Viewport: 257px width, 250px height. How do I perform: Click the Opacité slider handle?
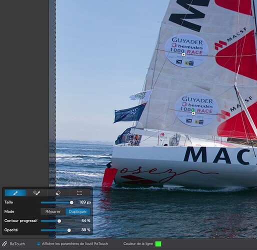(69, 230)
